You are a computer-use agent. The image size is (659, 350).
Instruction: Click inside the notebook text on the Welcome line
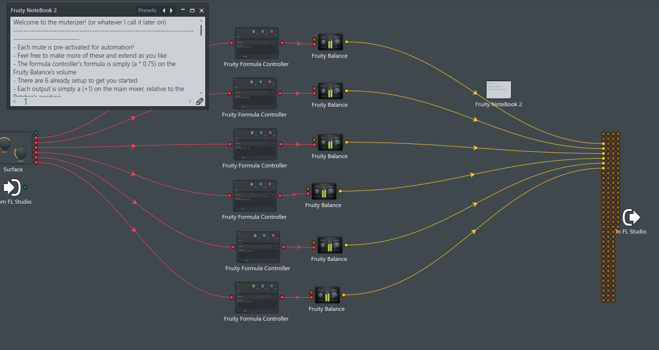tap(90, 22)
